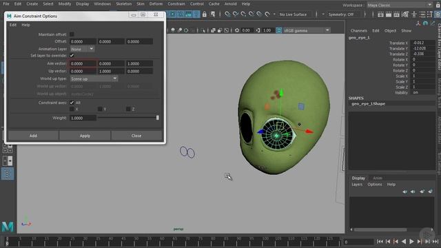
Task: Click the viewport exposure icon
Action: [x=237, y=30]
